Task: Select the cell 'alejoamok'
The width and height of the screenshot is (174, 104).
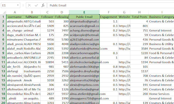Action: point(15,80)
